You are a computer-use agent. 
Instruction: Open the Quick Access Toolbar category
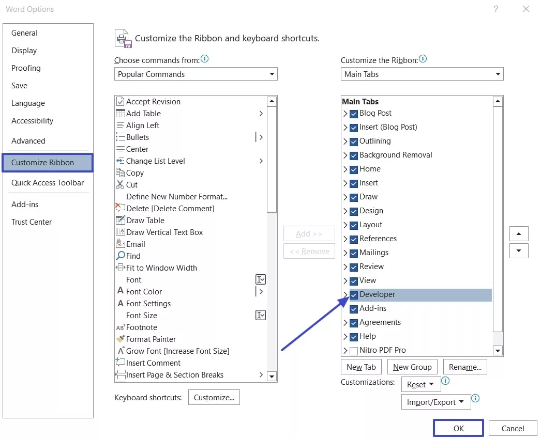coord(48,183)
